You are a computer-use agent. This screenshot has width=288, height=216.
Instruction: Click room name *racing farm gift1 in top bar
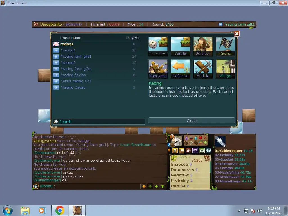tap(239, 24)
